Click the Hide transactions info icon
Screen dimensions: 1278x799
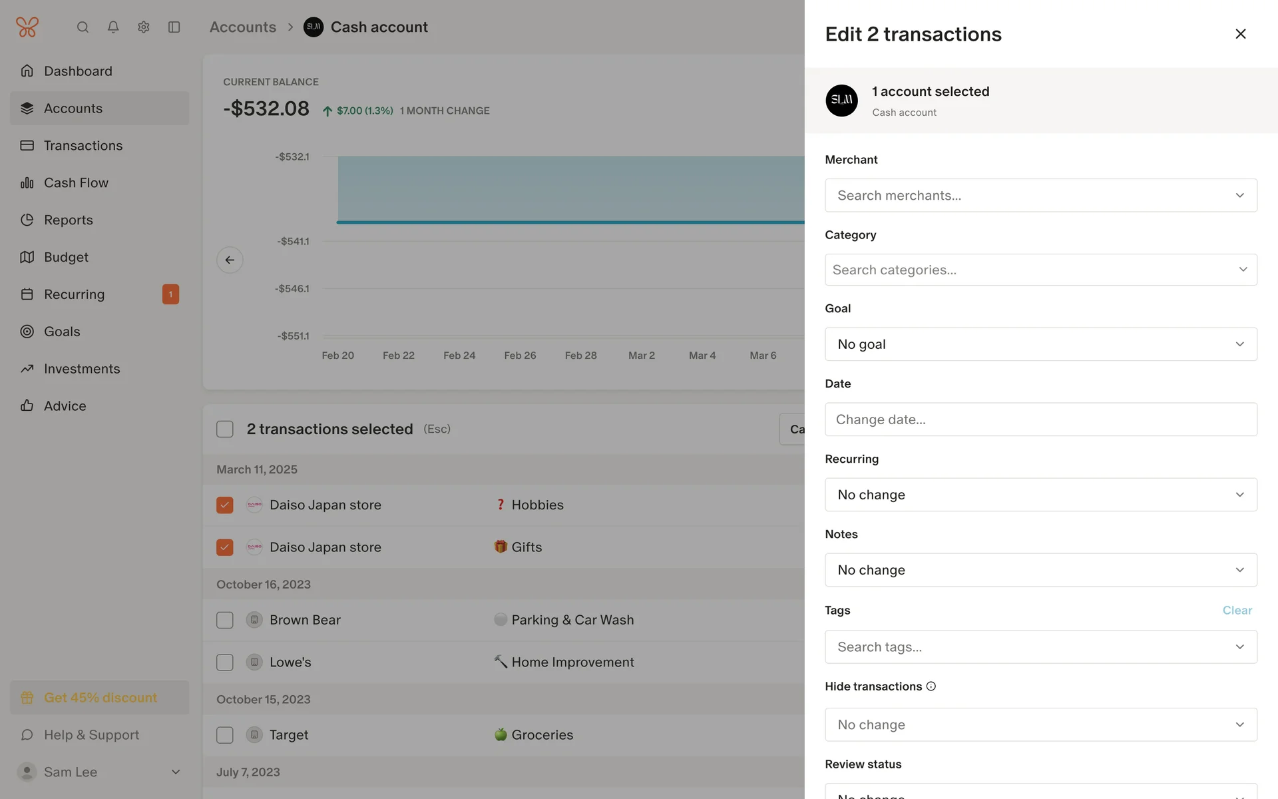click(931, 686)
